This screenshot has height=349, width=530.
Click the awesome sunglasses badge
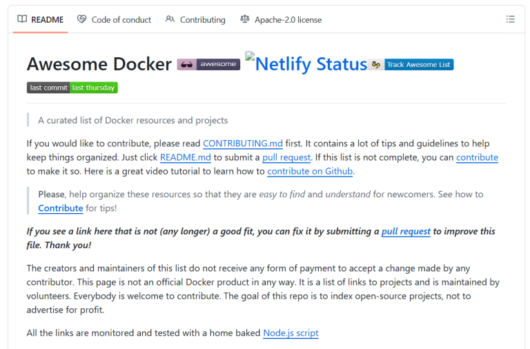coord(208,64)
